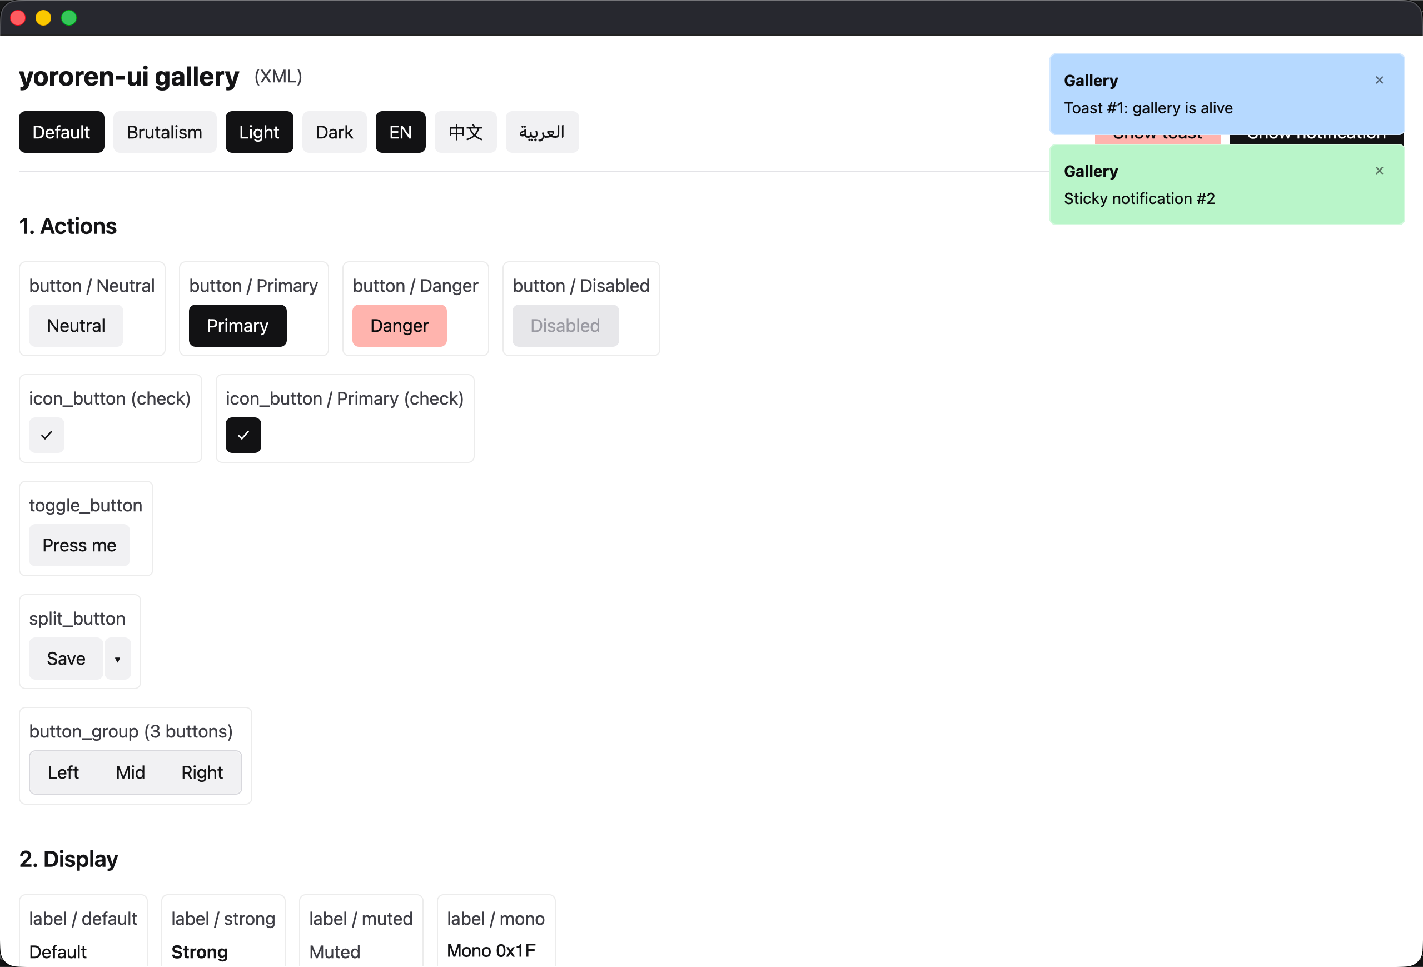Screen dimensions: 1423x967
Task: Click the (XML) label next to title
Action: click(278, 77)
